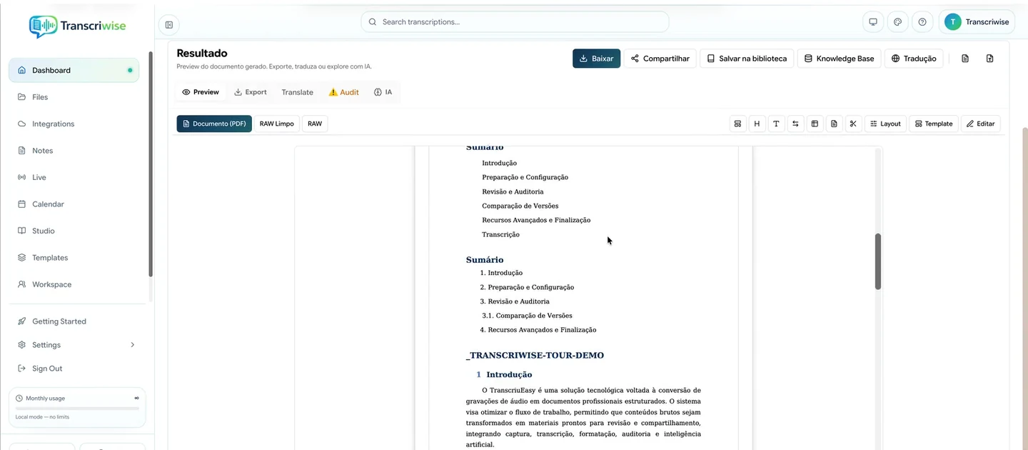Click Salvar na biblioteca button
The image size is (1028, 450).
(x=747, y=59)
